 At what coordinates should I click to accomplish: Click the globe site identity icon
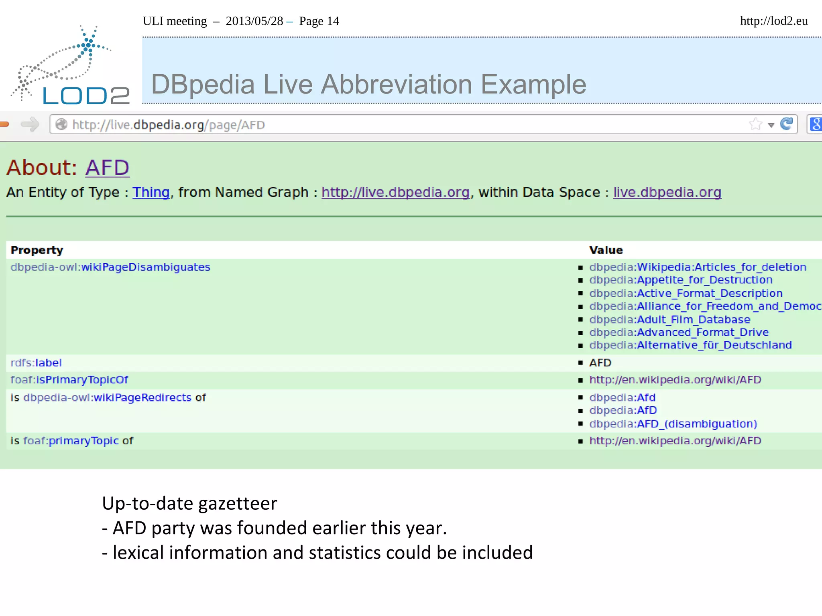(61, 124)
